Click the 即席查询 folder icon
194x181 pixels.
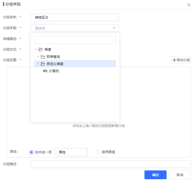coord(43,57)
